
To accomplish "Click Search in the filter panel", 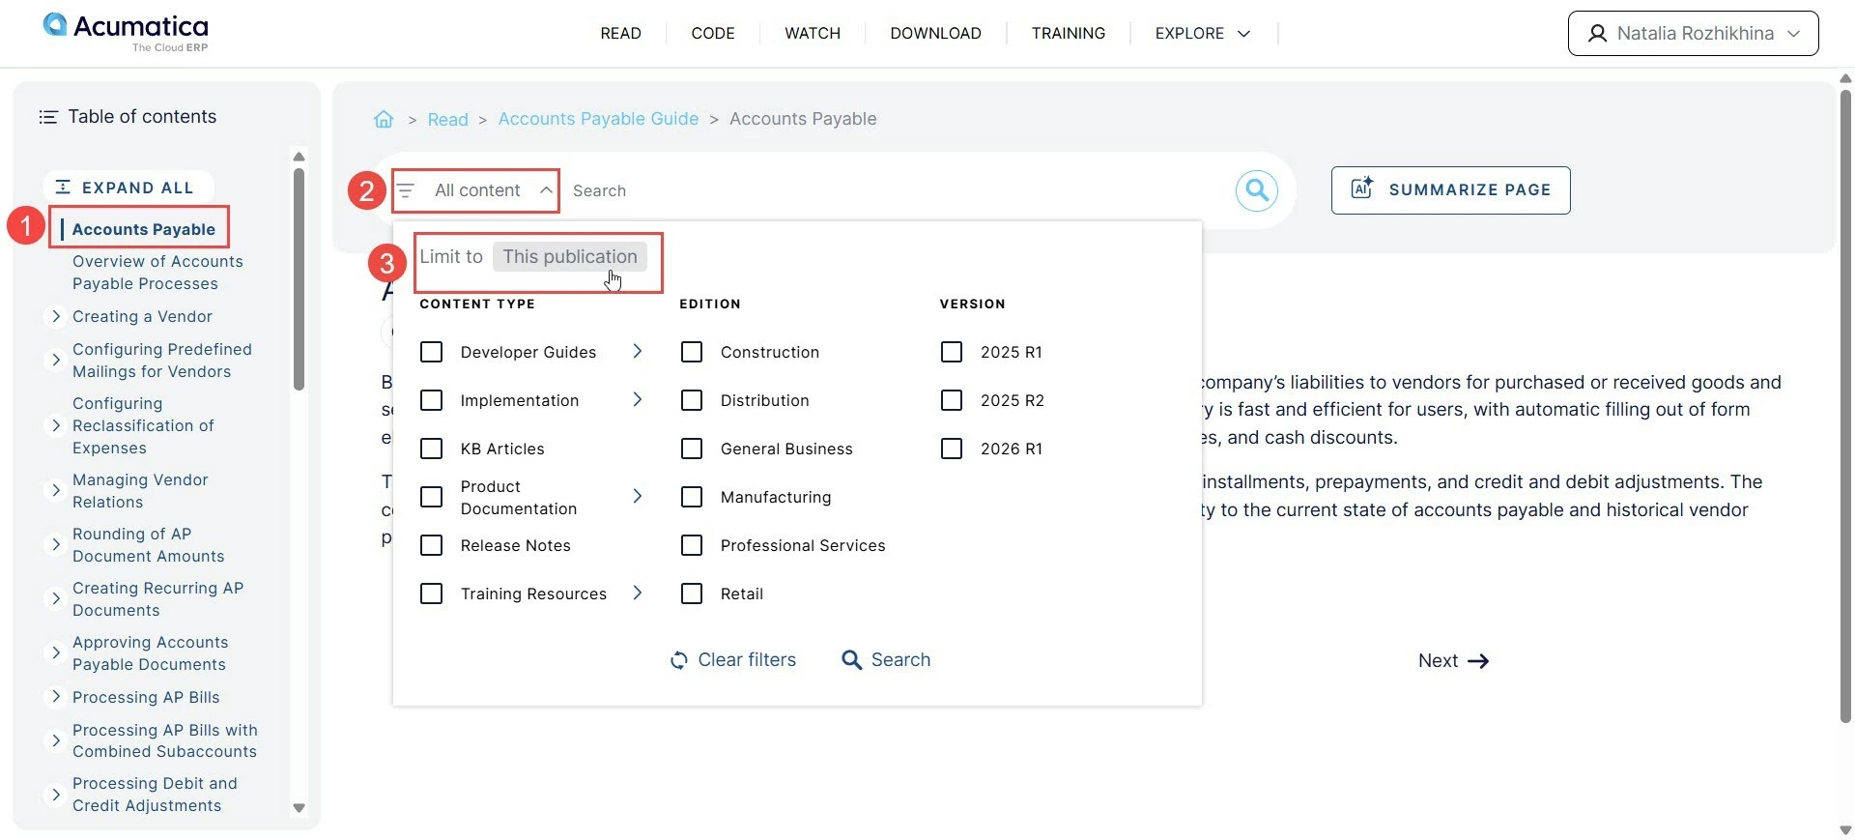I will [x=886, y=660].
